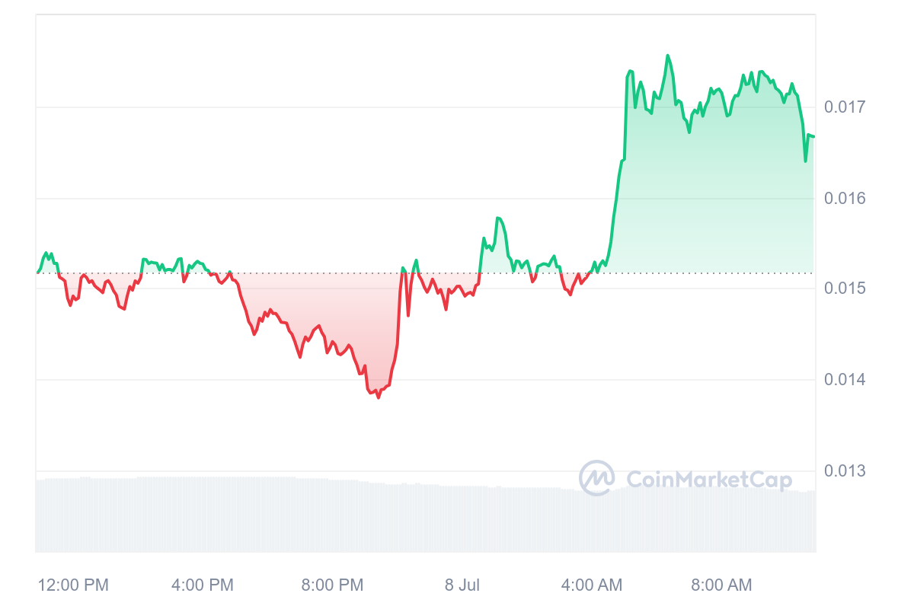Select the 8:00 PM time axis label
914x609 pixels.
[x=332, y=585]
